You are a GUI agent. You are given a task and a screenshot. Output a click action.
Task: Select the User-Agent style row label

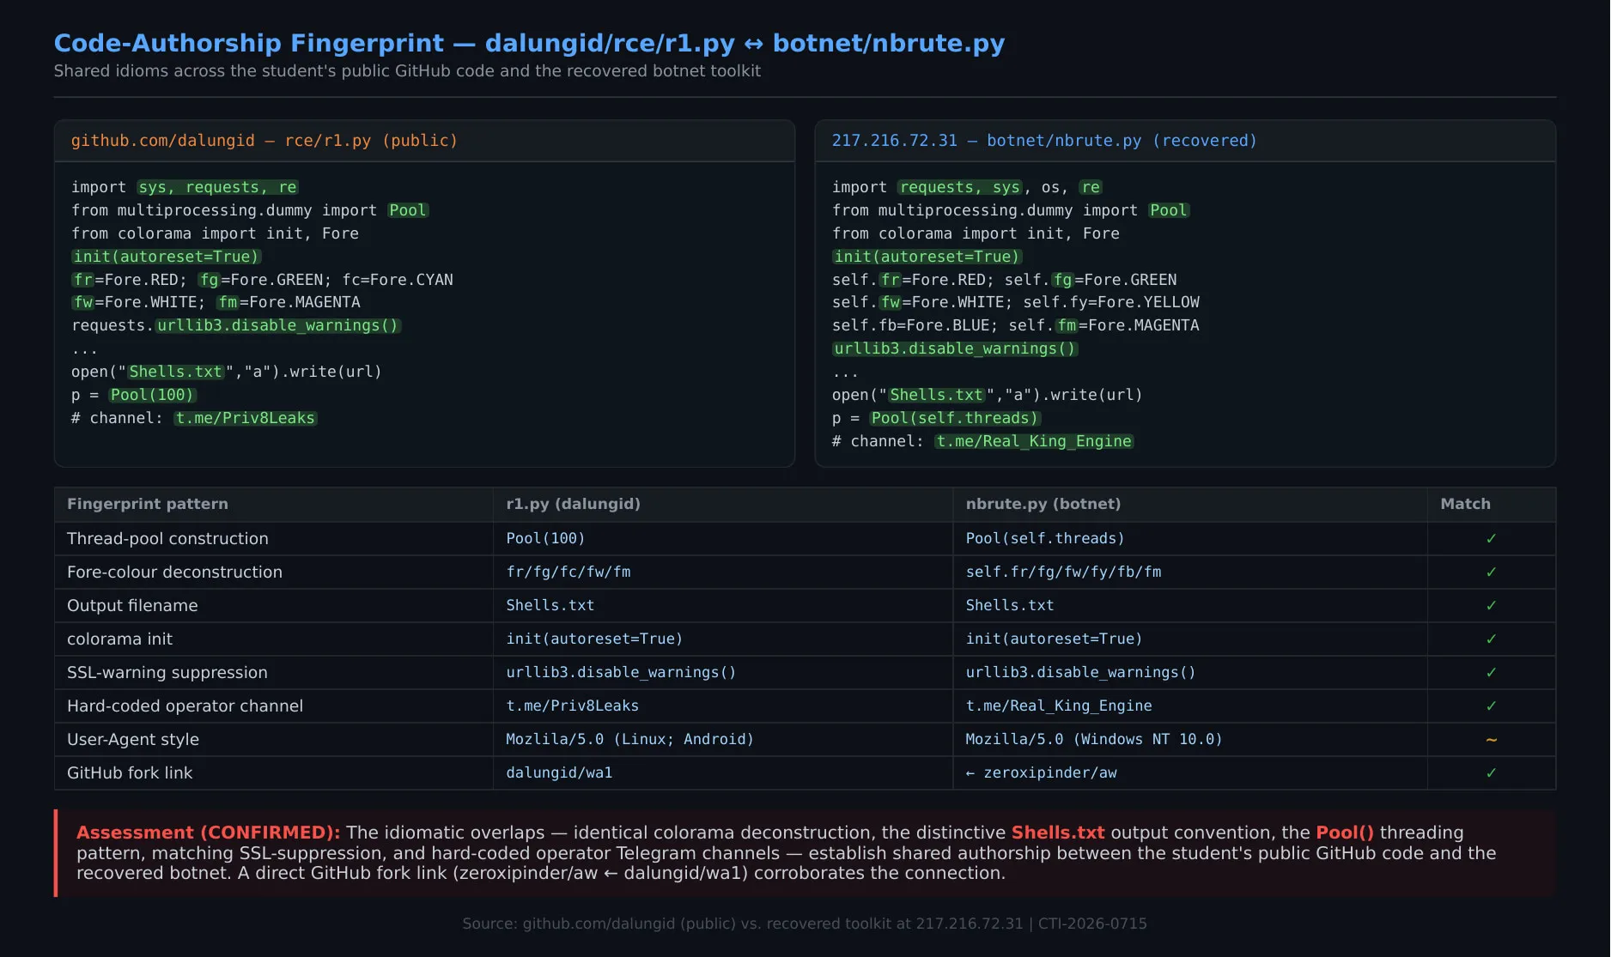(x=133, y=740)
